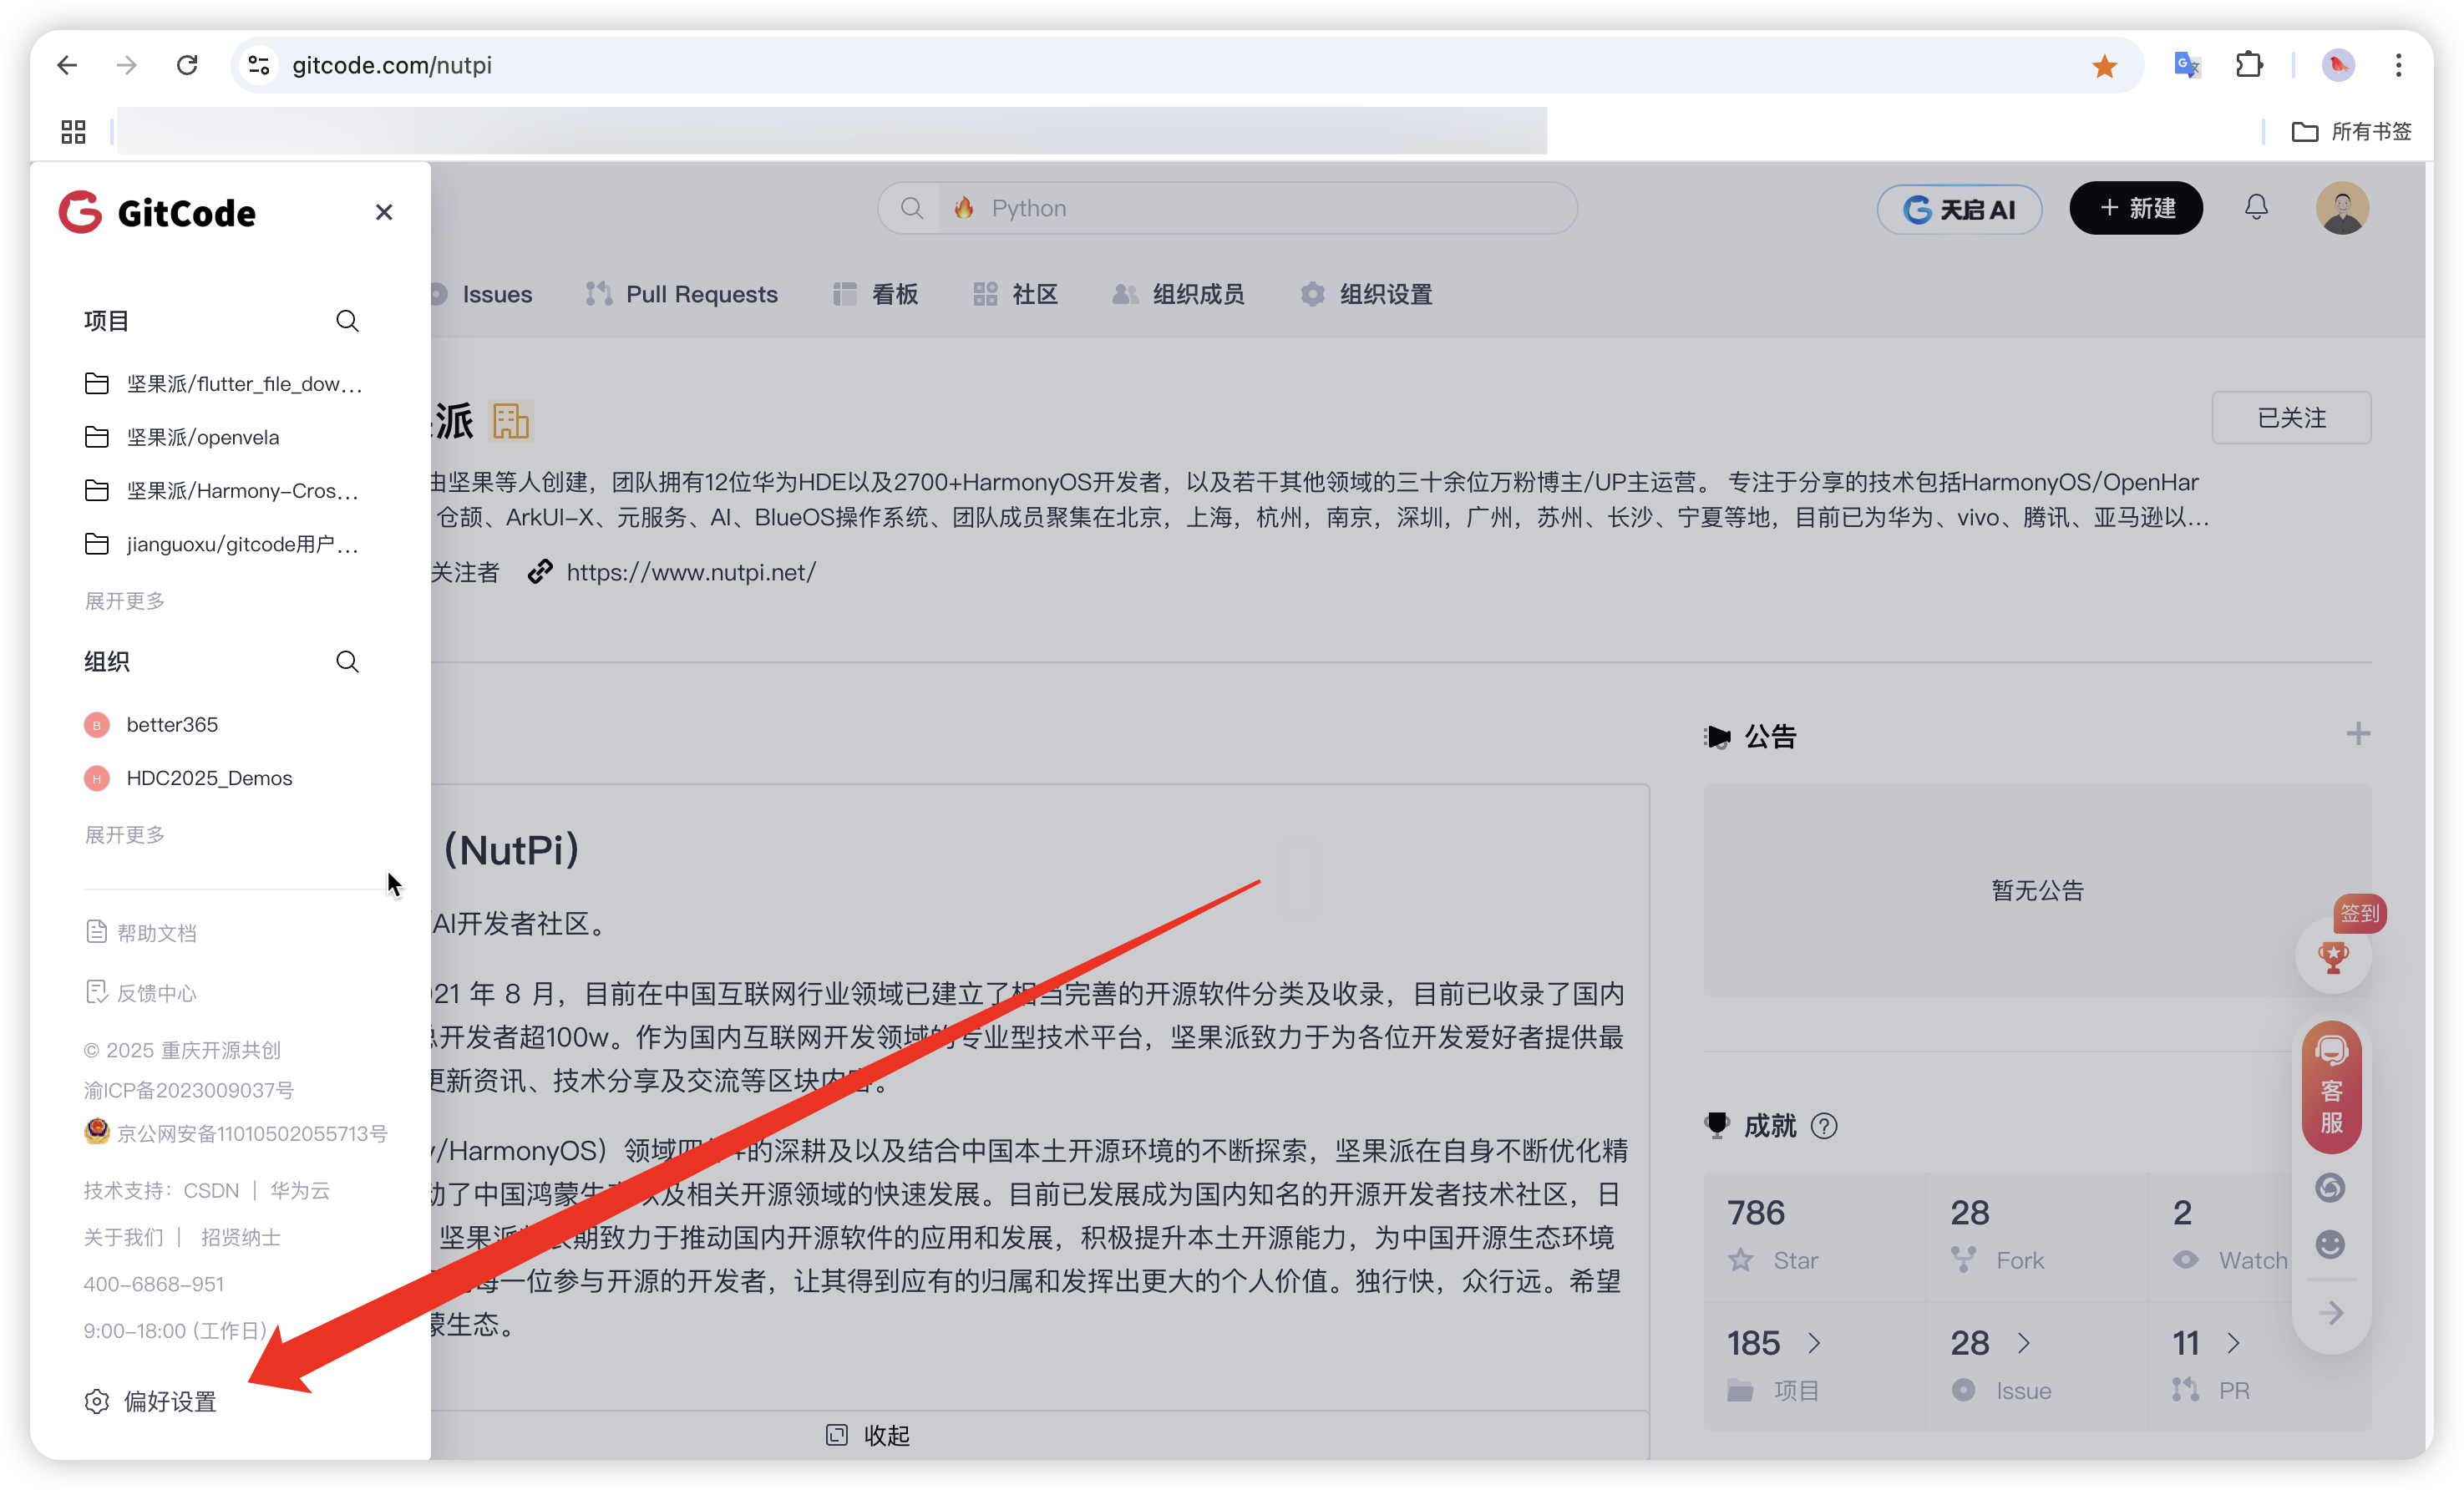Image resolution: width=2464 pixels, height=1490 pixels.
Task: Open 天启 AI assistant
Action: pos(1959,209)
